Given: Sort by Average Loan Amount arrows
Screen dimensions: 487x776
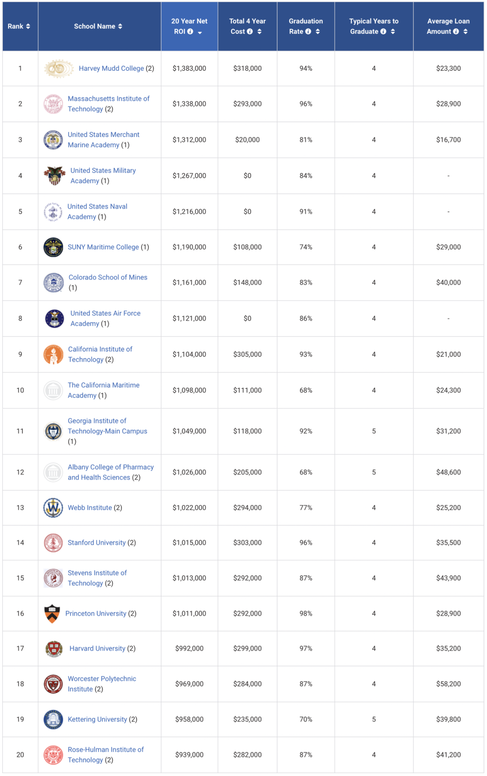Looking at the screenshot, I should [x=465, y=32].
